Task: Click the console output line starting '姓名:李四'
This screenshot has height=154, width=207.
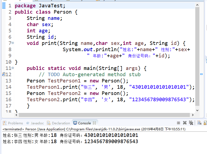Action: coord(70,141)
